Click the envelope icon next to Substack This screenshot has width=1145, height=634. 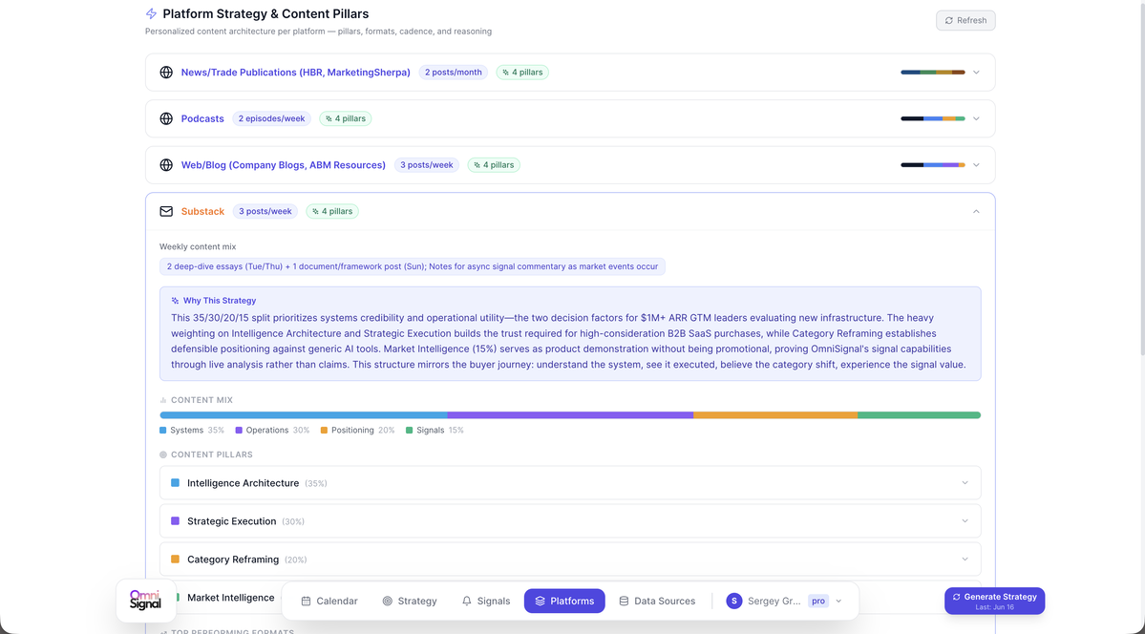pos(166,211)
